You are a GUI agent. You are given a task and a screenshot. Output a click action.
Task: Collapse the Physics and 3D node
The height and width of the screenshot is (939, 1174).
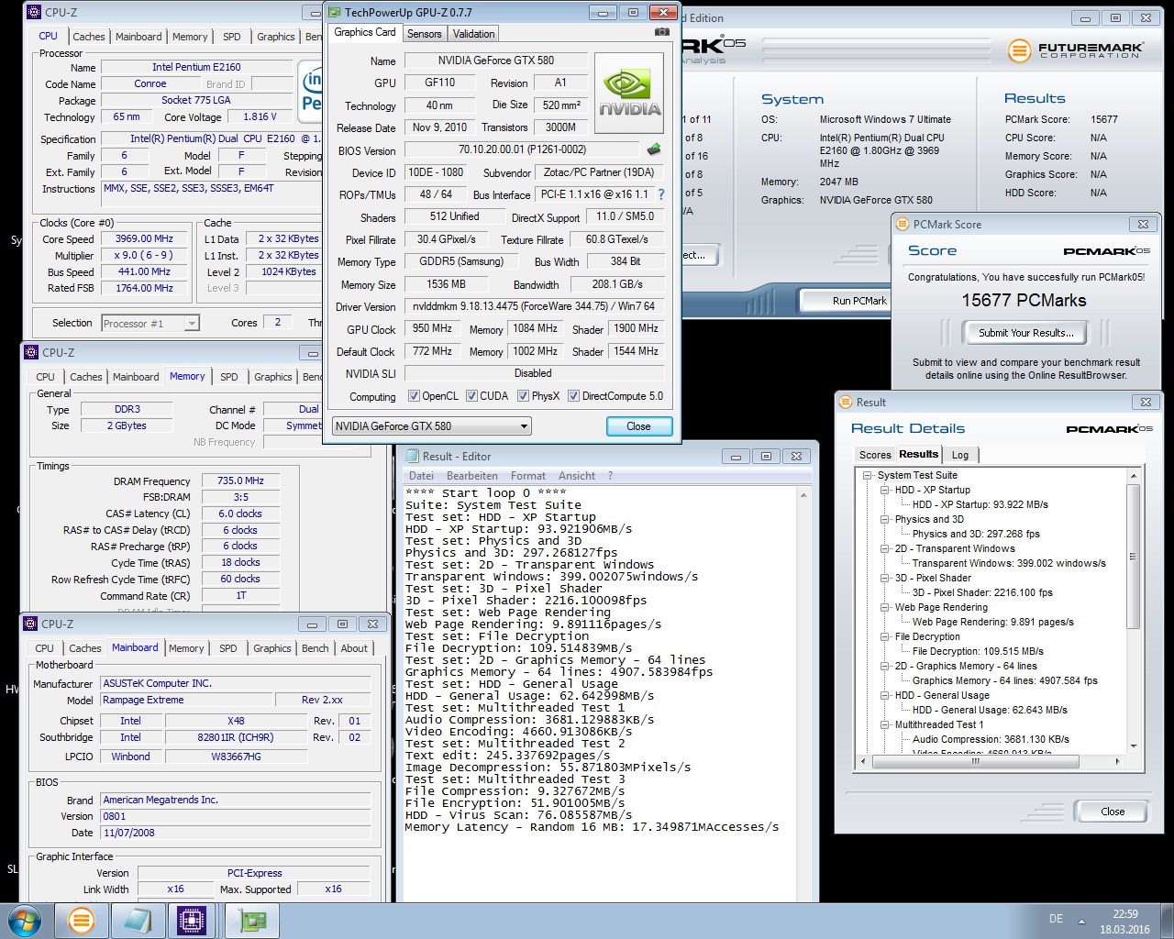884,519
